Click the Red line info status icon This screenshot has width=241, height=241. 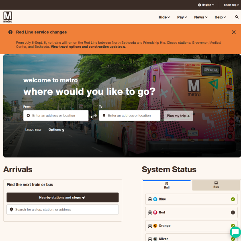(x=233, y=212)
